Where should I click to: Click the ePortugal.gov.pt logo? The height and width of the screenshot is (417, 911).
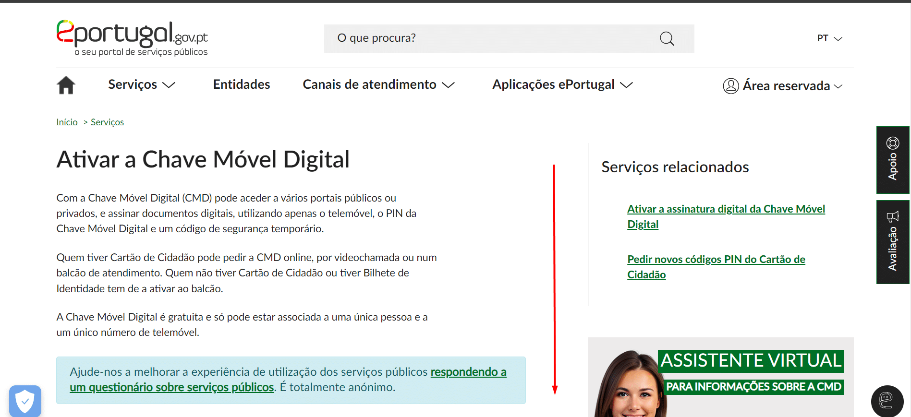click(132, 38)
